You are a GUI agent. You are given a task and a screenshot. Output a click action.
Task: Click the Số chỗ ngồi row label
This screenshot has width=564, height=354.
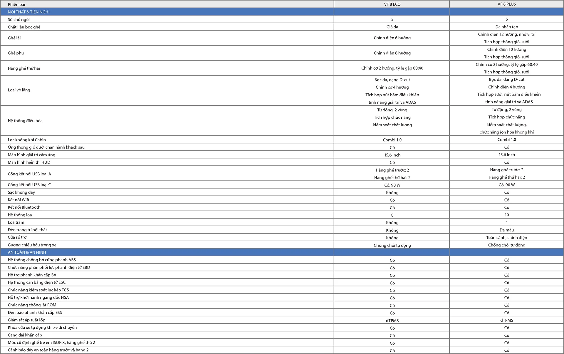pyautogui.click(x=19, y=19)
